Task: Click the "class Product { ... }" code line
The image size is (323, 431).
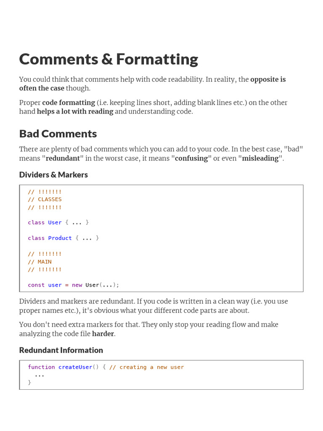Action: click(x=63, y=238)
